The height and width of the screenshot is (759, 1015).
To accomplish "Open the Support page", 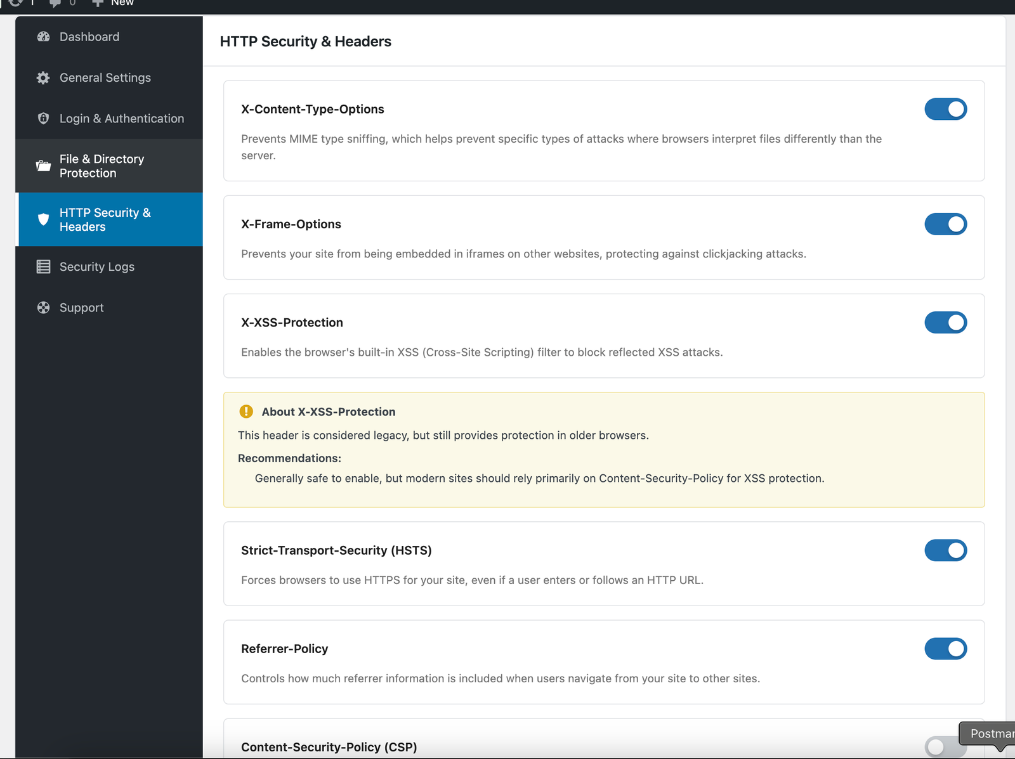I will [109, 308].
